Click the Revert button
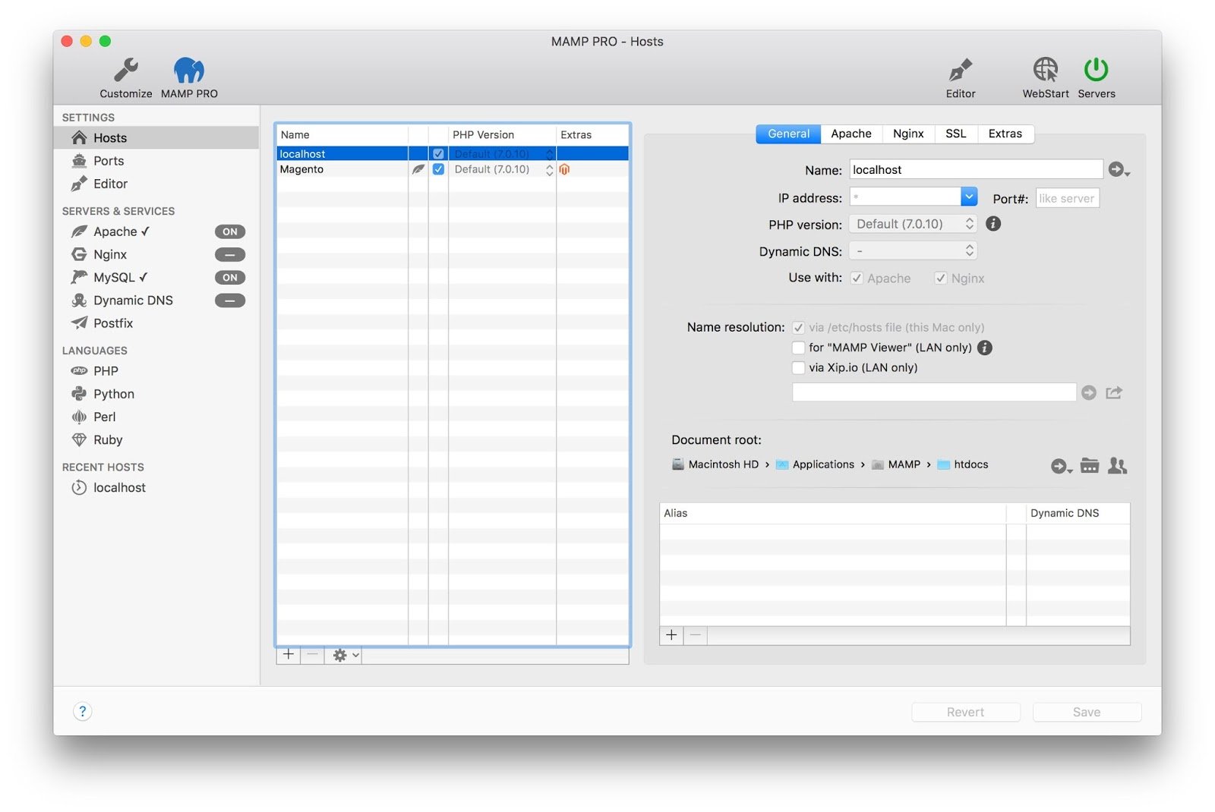 tap(965, 712)
